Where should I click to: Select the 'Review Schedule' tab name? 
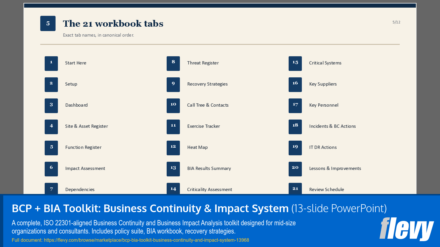pyautogui.click(x=327, y=190)
